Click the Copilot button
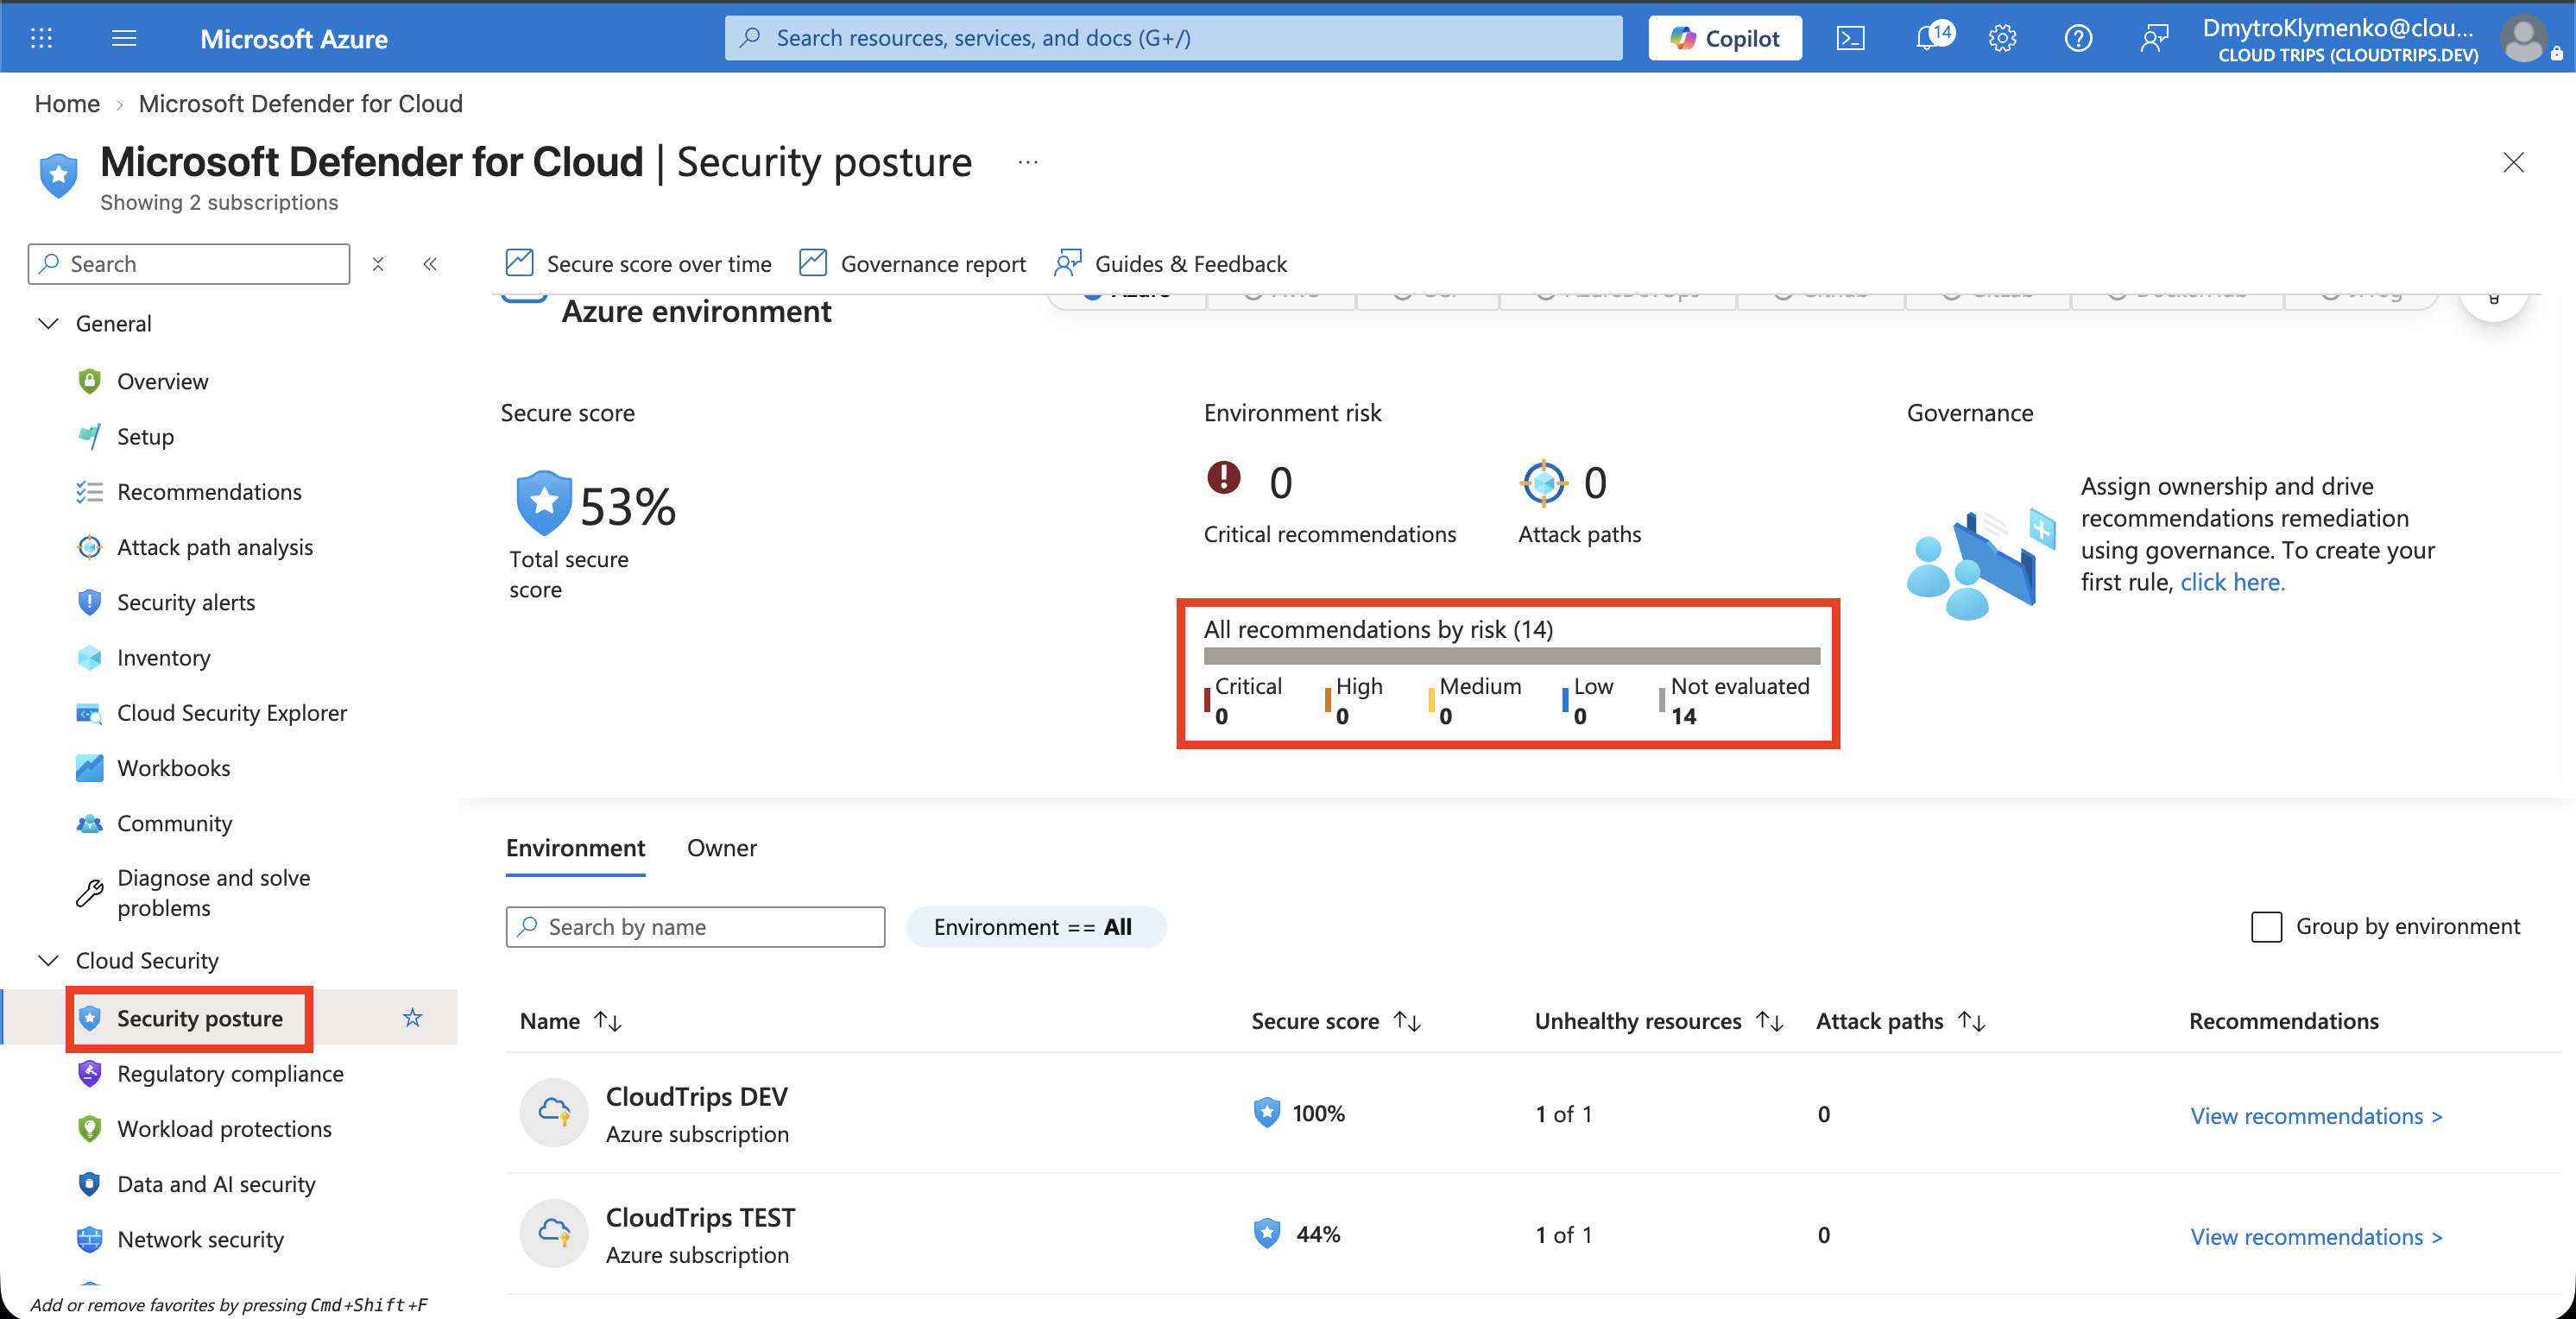Image resolution: width=2576 pixels, height=1319 pixels. point(1725,38)
